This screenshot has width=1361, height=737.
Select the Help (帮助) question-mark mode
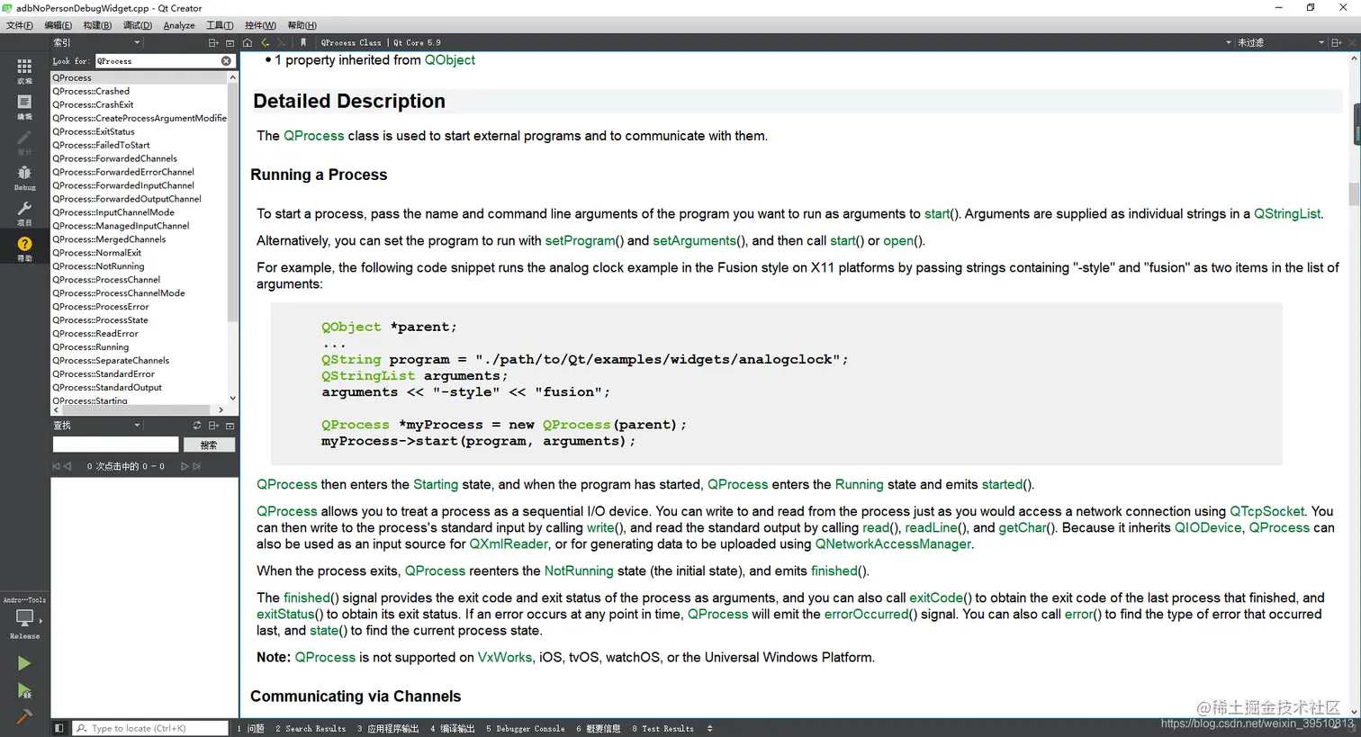click(24, 248)
